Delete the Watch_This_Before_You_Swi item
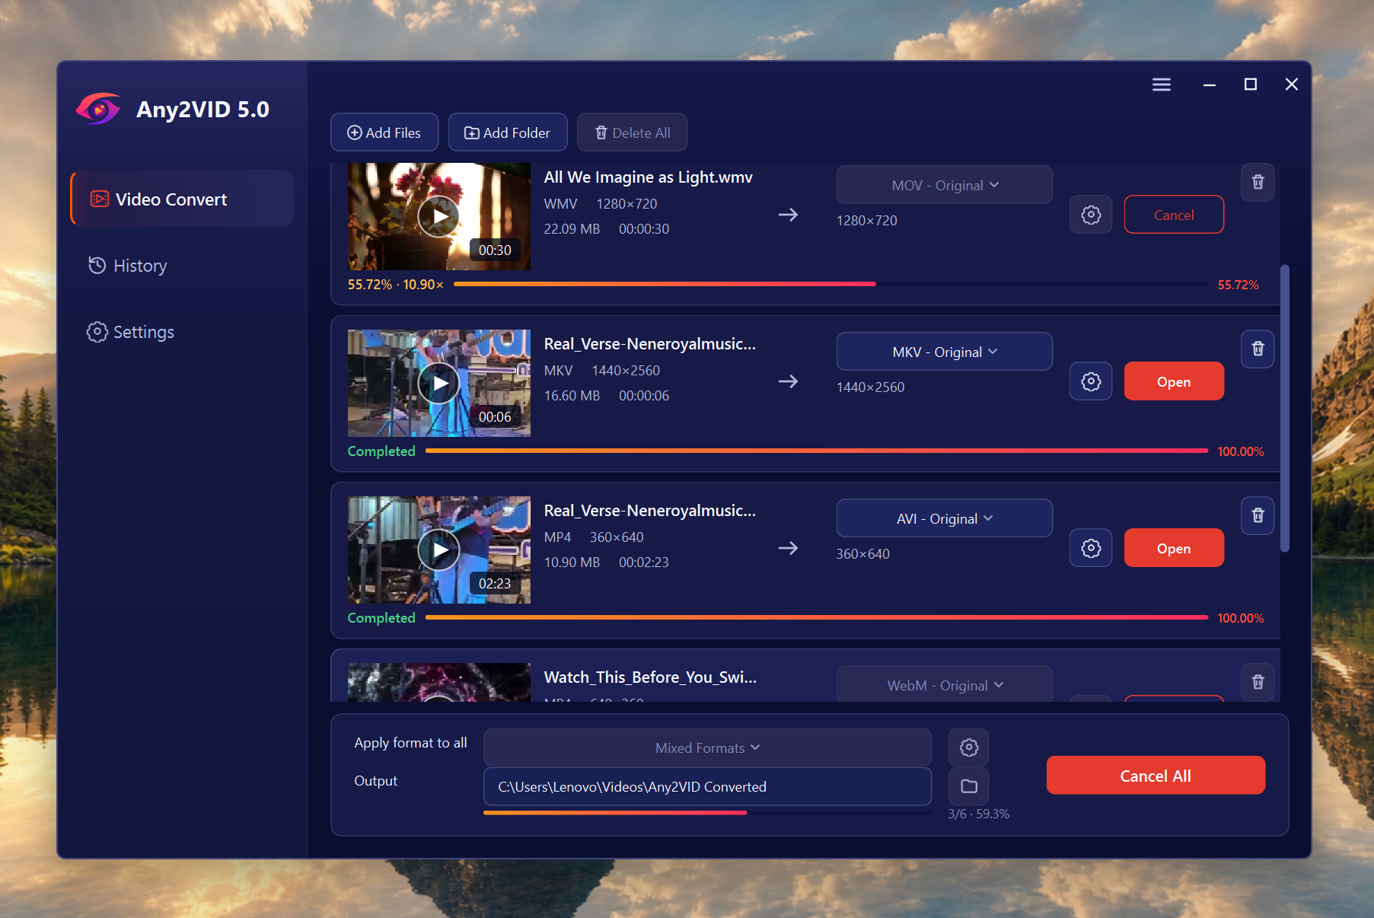This screenshot has height=918, width=1374. (x=1258, y=682)
